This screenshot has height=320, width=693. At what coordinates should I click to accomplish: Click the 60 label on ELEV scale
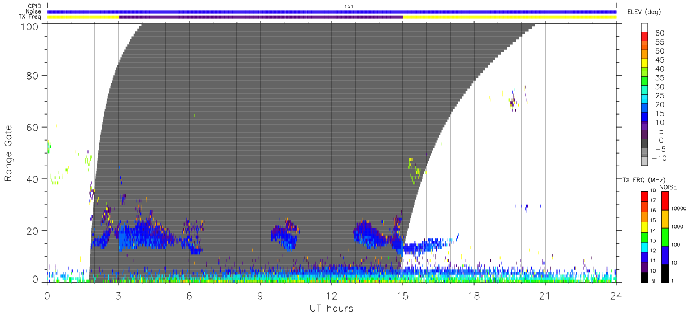[x=659, y=33]
